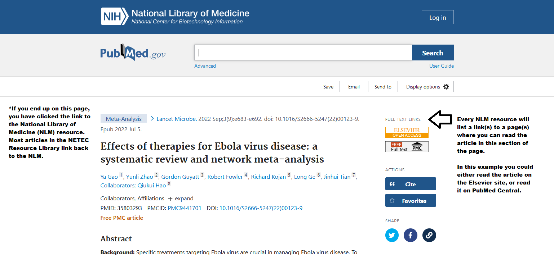Click the Log in button
The image size is (554, 255).
coord(438,17)
